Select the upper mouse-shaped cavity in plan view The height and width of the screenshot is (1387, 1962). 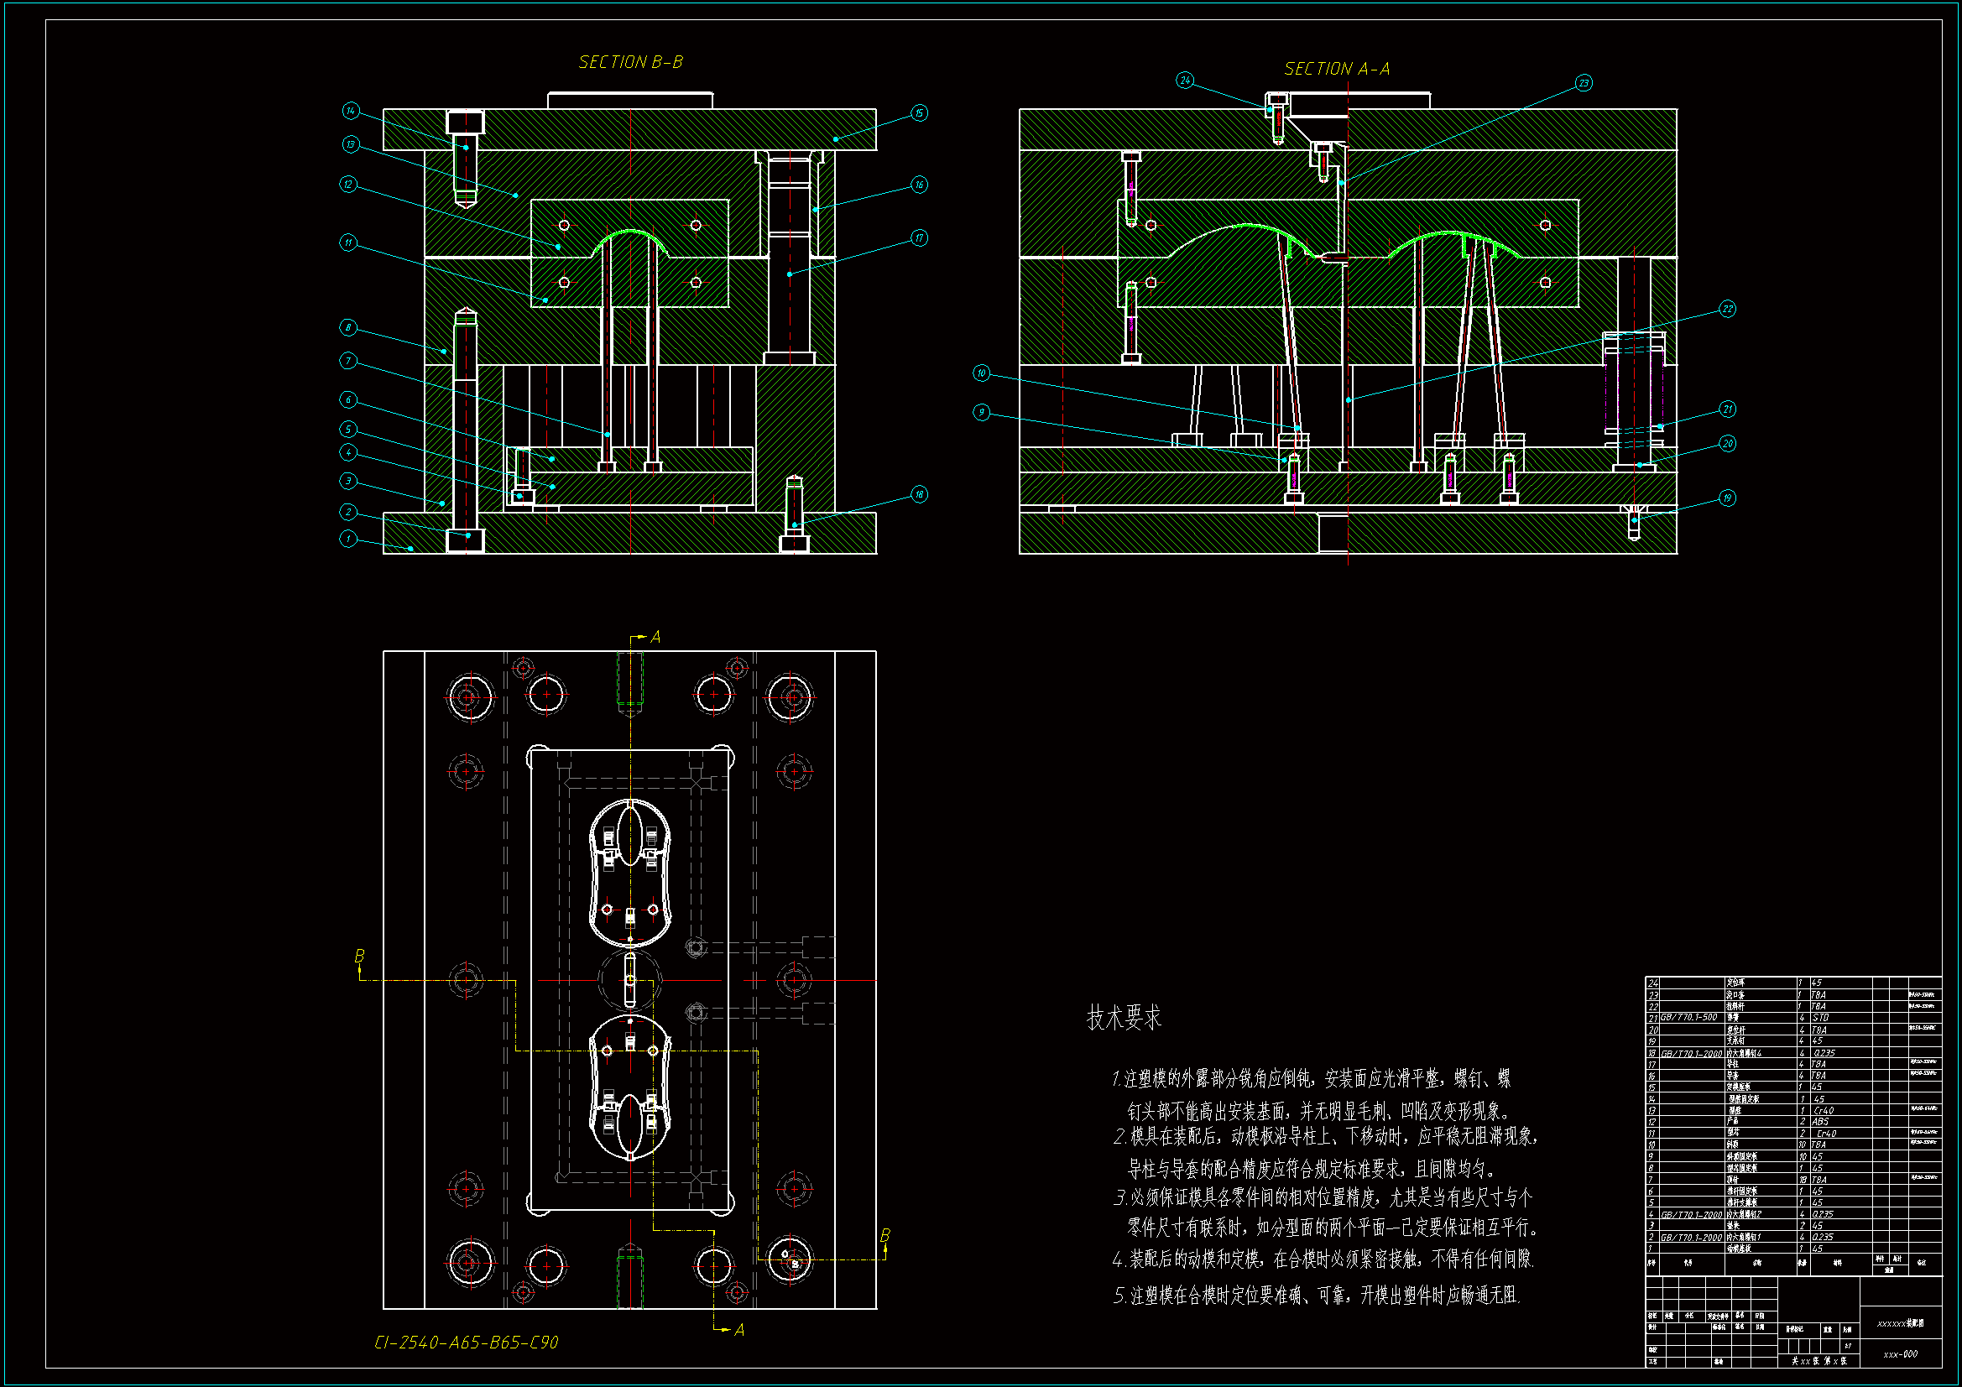pos(629,872)
